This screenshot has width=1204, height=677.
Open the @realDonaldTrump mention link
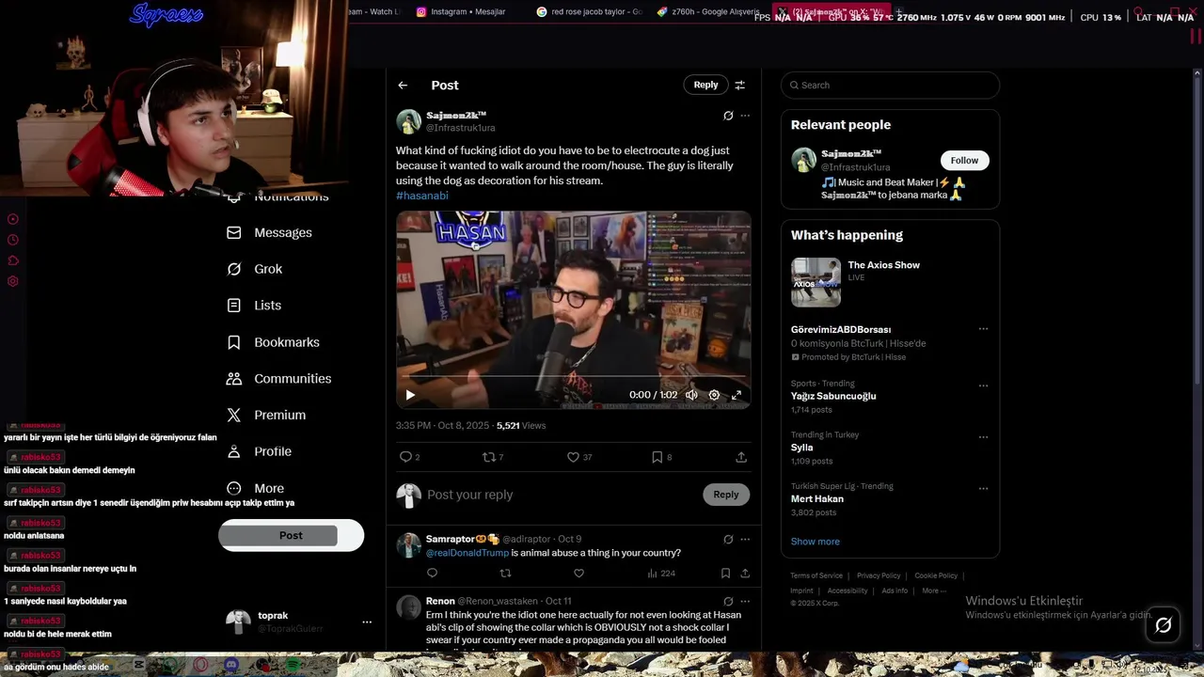(x=467, y=553)
